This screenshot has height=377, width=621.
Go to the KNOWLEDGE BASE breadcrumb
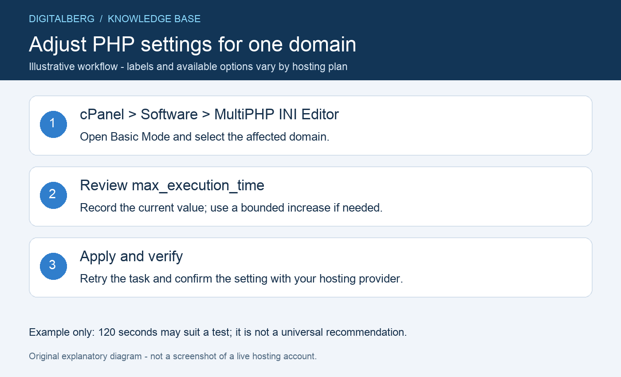point(154,19)
